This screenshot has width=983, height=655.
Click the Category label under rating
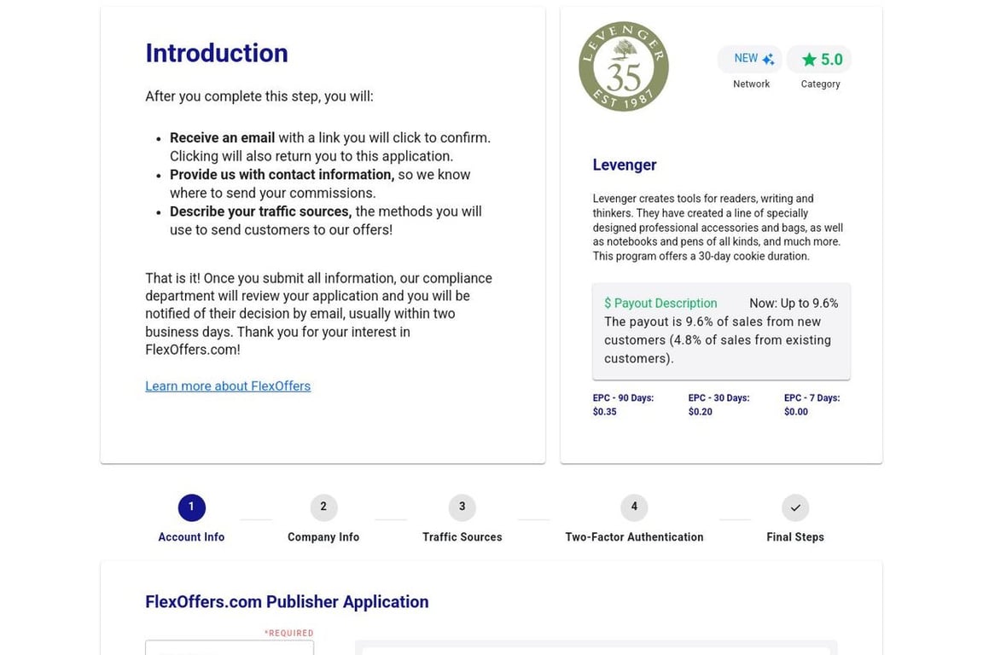[x=820, y=84]
